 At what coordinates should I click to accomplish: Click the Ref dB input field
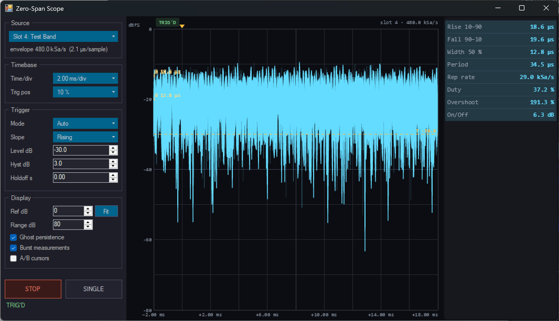pos(68,211)
